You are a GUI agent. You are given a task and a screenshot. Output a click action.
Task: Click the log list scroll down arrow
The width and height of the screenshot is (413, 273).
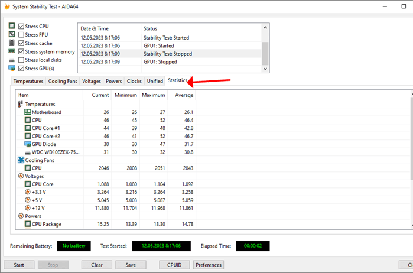point(265,69)
